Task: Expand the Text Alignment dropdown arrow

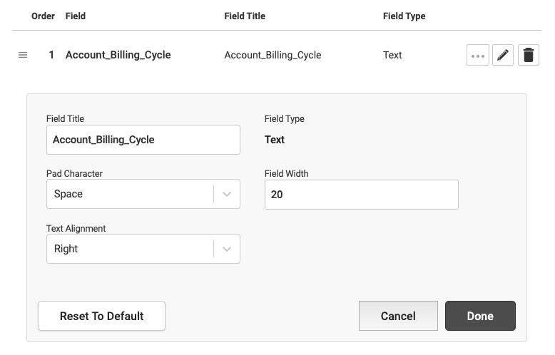Action: [227, 249]
